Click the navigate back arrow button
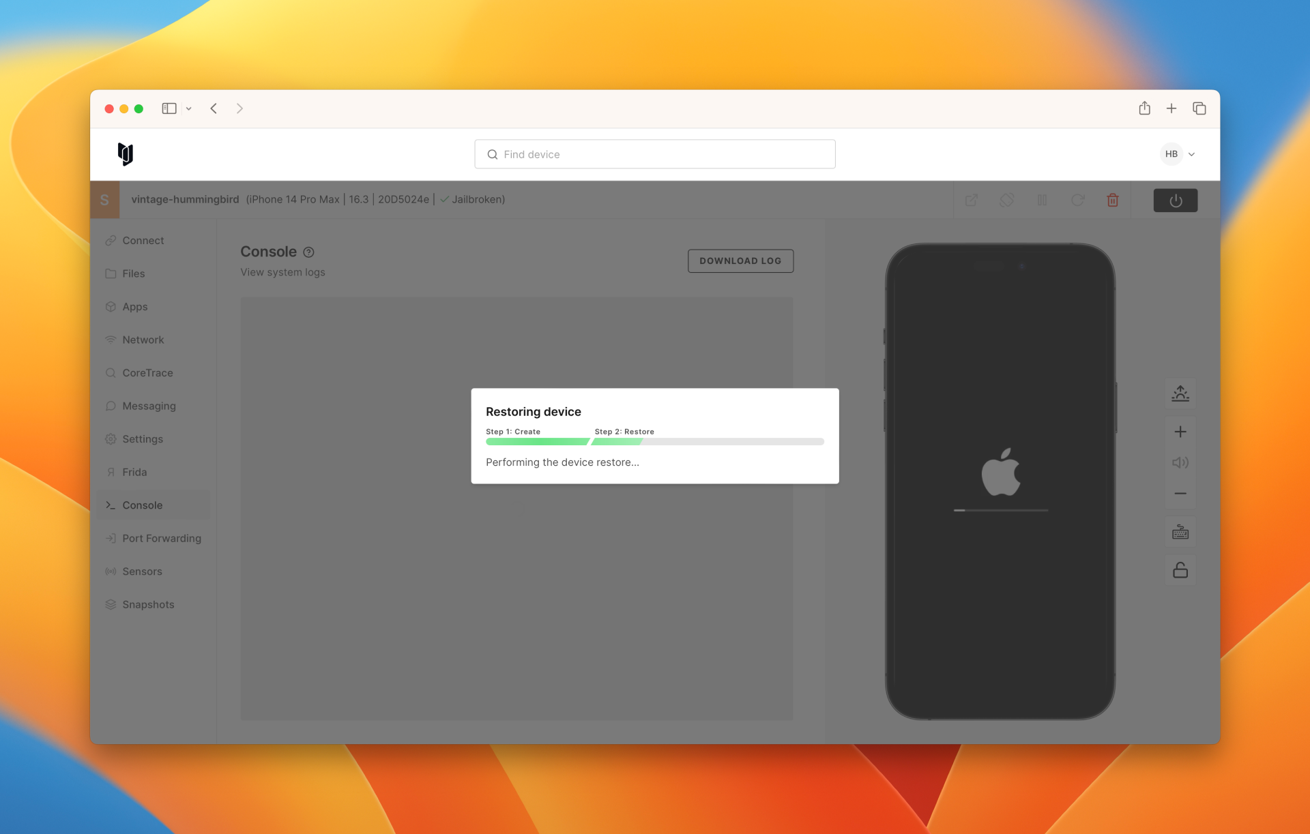This screenshot has height=834, width=1310. coord(214,108)
